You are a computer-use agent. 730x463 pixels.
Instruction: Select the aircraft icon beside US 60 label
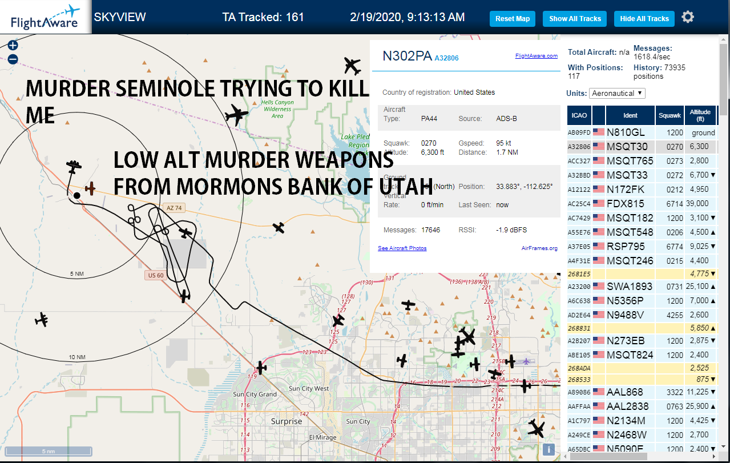(184, 296)
